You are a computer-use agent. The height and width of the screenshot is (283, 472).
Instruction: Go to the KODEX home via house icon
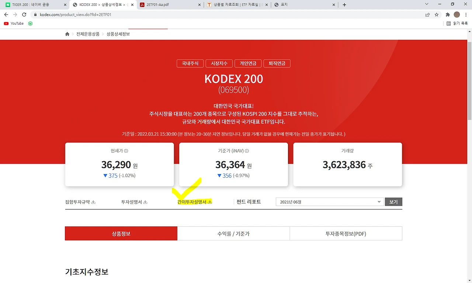pos(67,34)
